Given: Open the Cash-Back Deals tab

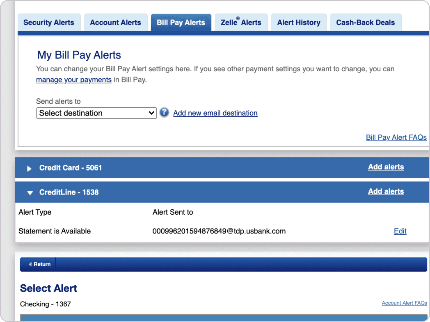Looking at the screenshot, I should click(x=366, y=23).
